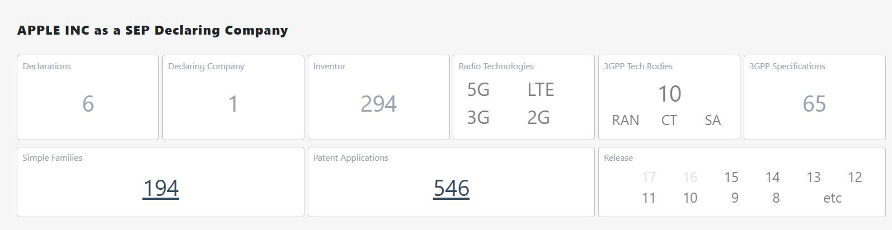Viewport: 892px width, 230px height.
Task: Choose Release 9 in the Release card
Action: (735, 198)
